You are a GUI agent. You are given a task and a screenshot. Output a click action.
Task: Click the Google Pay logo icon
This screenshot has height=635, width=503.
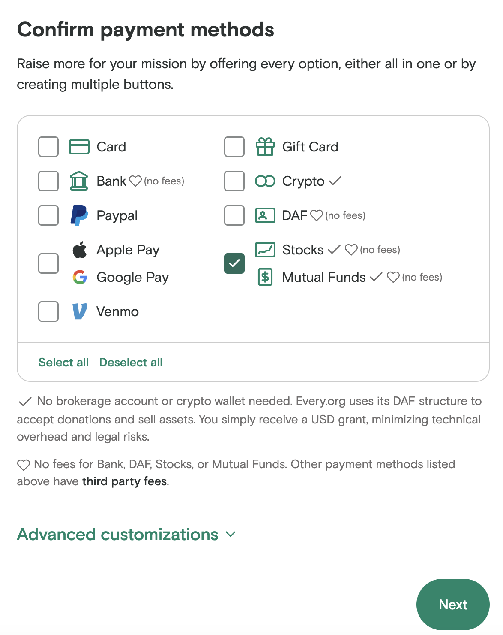click(x=80, y=277)
